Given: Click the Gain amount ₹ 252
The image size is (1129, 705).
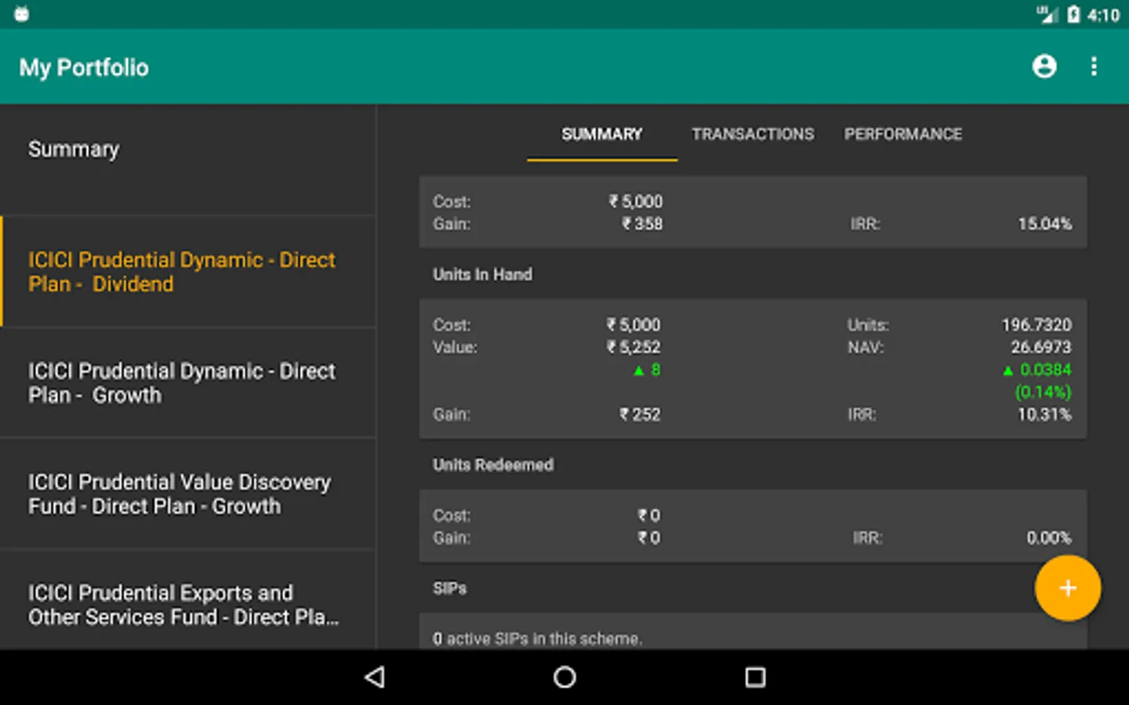Looking at the screenshot, I should click(640, 414).
